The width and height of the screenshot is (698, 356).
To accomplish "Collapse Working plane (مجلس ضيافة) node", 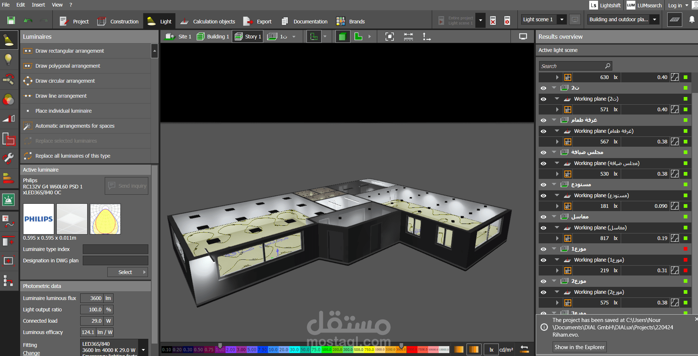I will 557,163.
